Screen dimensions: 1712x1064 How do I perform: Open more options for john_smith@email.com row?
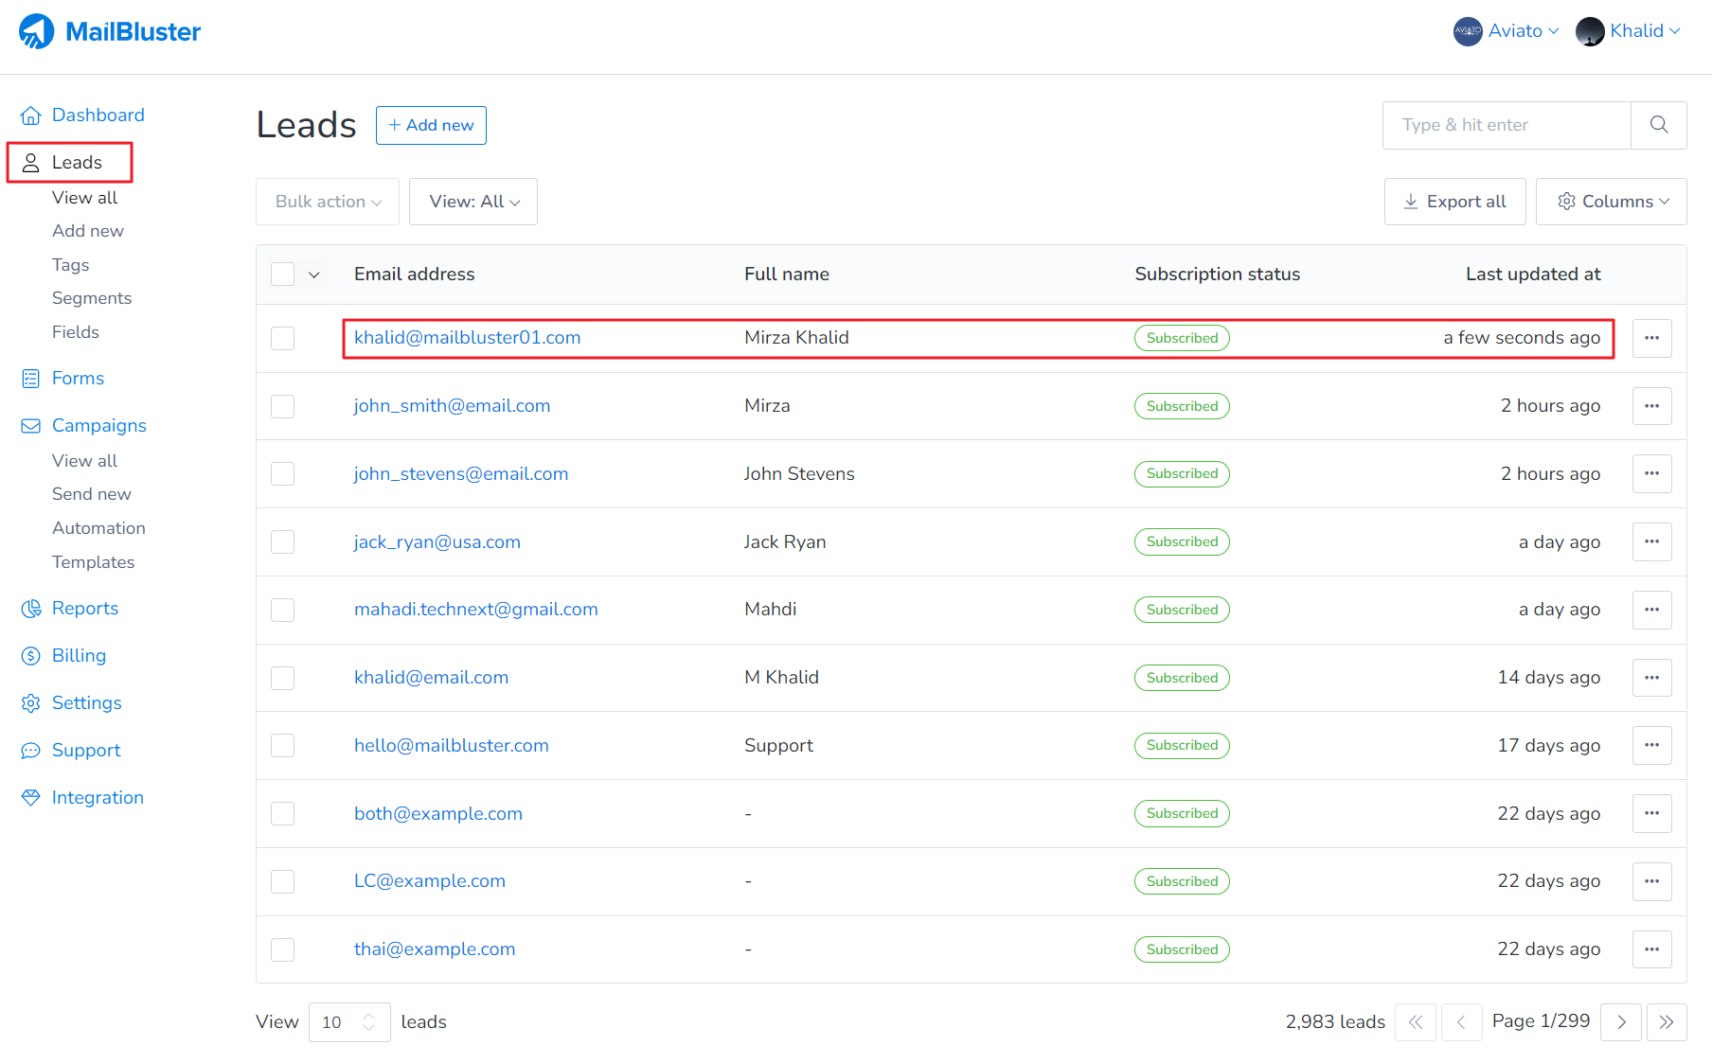pyautogui.click(x=1651, y=406)
